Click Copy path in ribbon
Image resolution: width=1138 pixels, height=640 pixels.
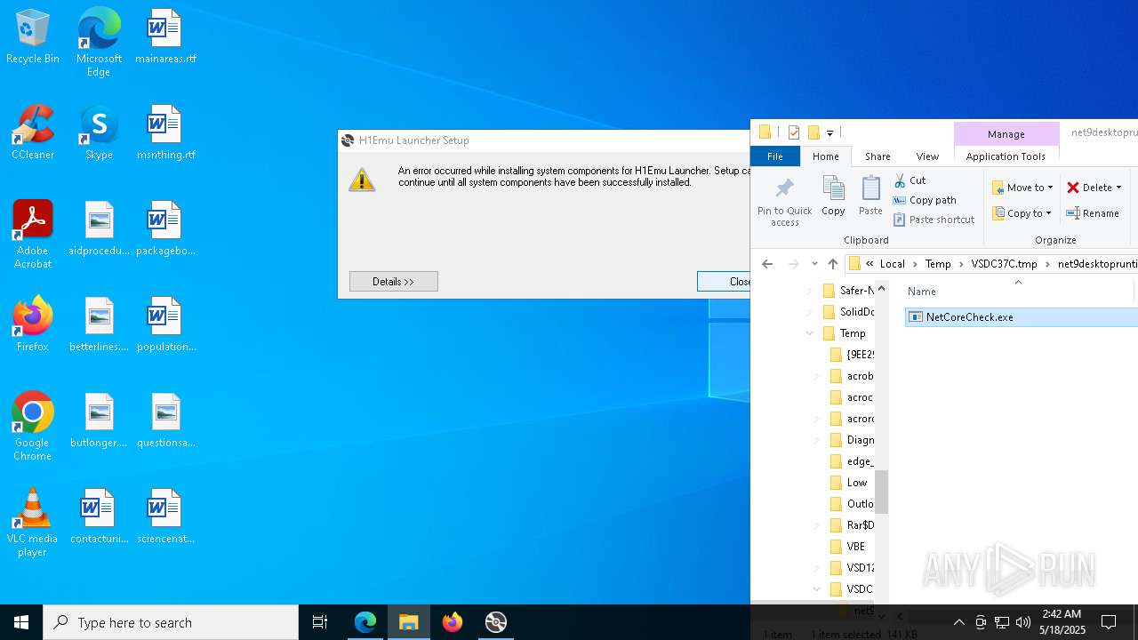(925, 200)
